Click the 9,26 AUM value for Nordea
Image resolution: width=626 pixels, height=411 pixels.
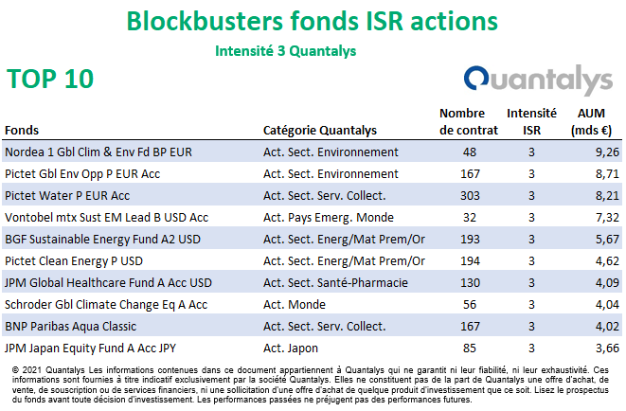(x=607, y=152)
